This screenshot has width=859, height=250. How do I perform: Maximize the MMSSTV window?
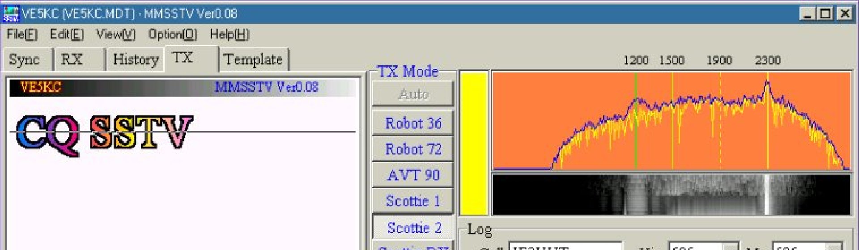pyautogui.click(x=825, y=14)
